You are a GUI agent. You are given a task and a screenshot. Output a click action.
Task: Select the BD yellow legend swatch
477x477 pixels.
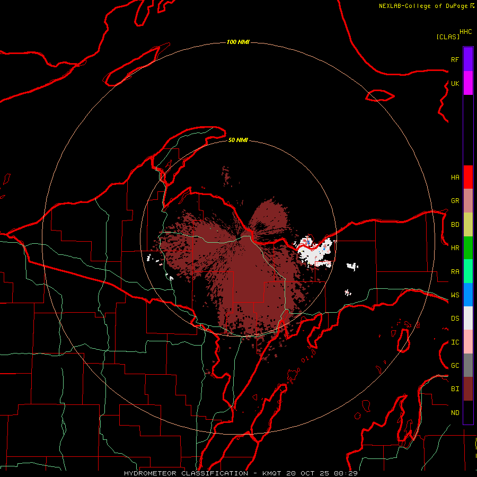tap(468, 224)
